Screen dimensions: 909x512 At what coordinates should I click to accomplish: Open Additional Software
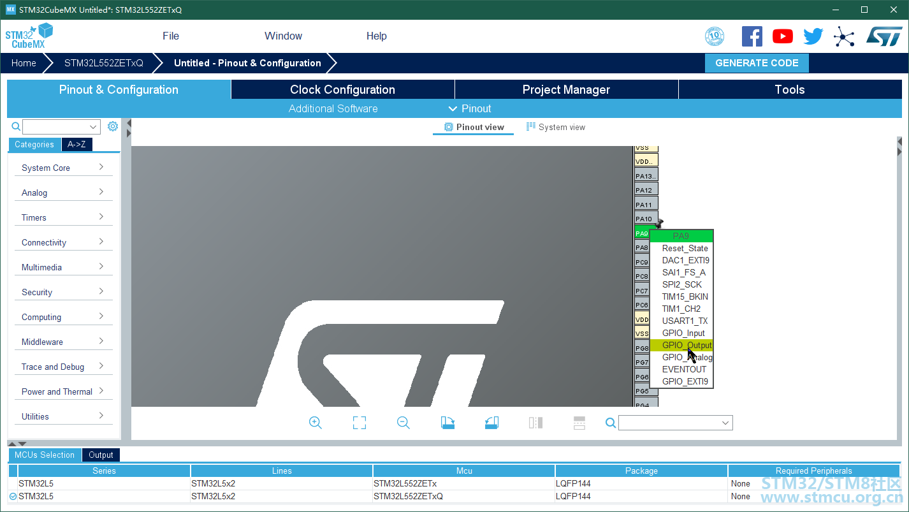pos(333,108)
